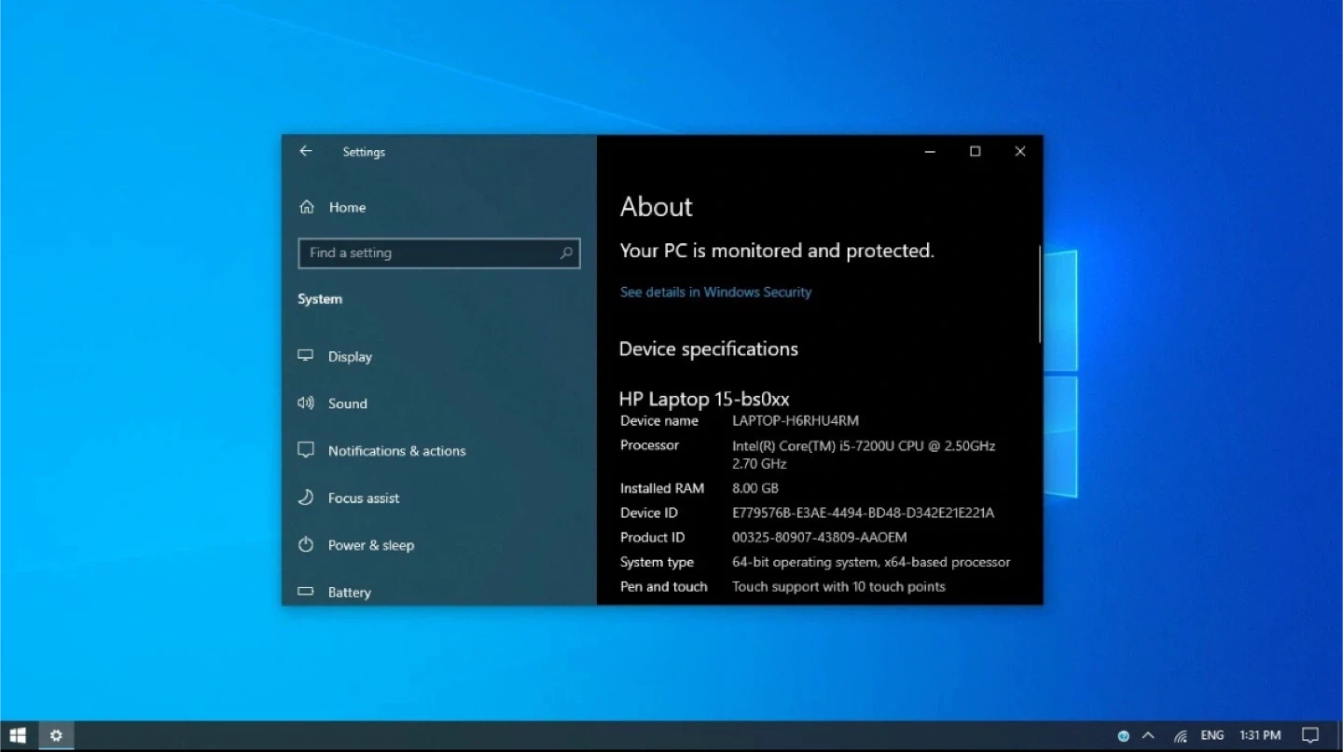The image size is (1343, 752).
Task: Click the blue circular icon in system tray
Action: coord(1123,735)
